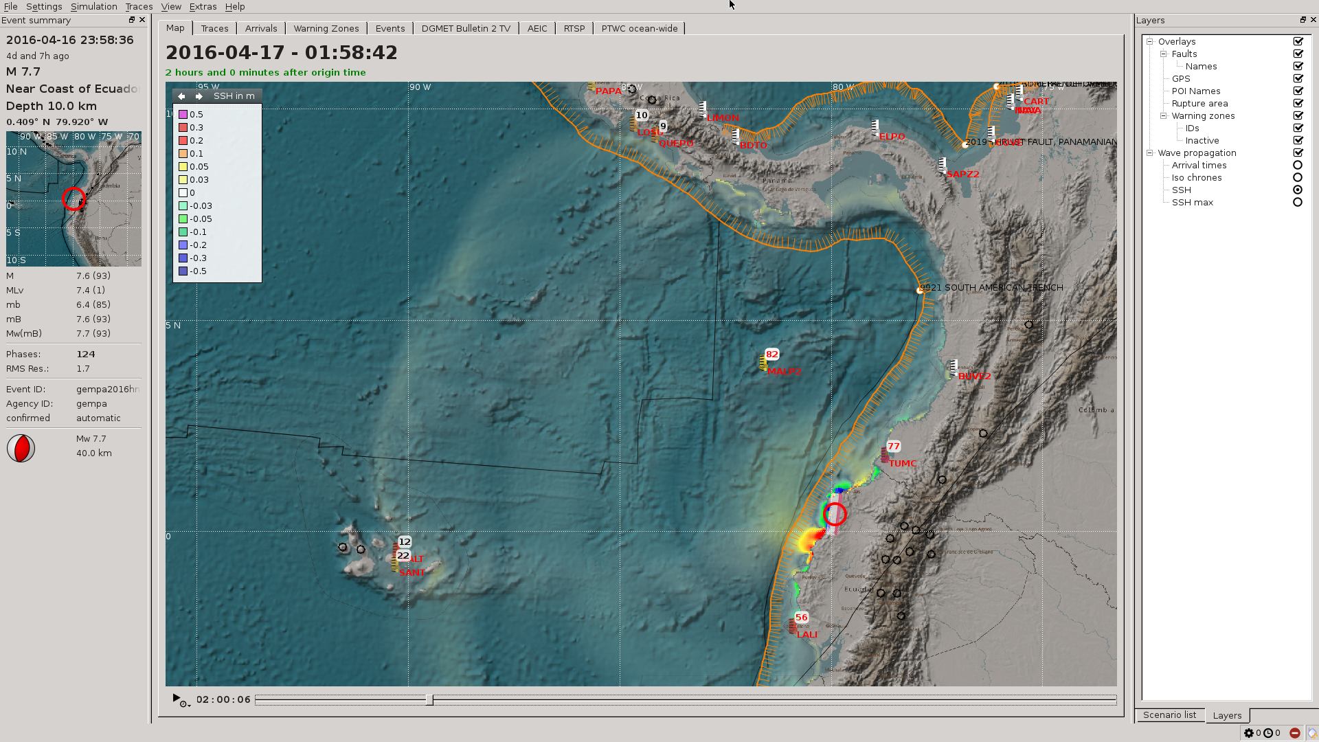Click legend right arrow next to SSH in m
Viewport: 1319px width, 742px height.
(x=199, y=96)
